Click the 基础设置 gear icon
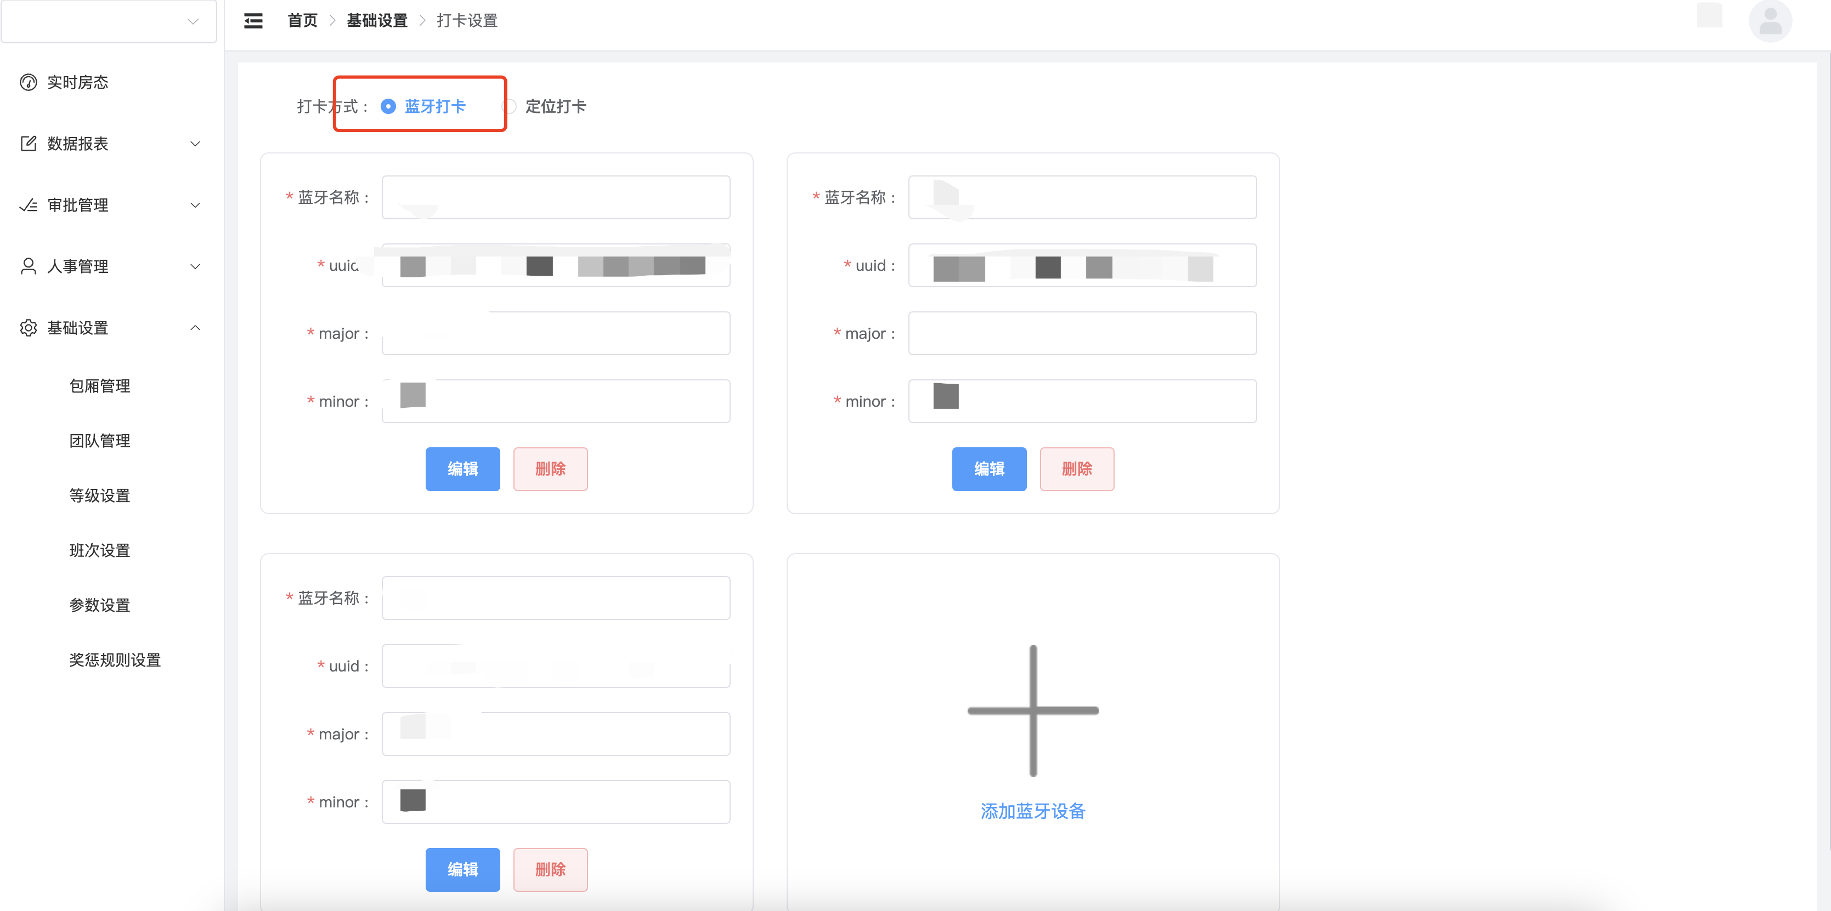The image size is (1831, 911). [x=29, y=327]
